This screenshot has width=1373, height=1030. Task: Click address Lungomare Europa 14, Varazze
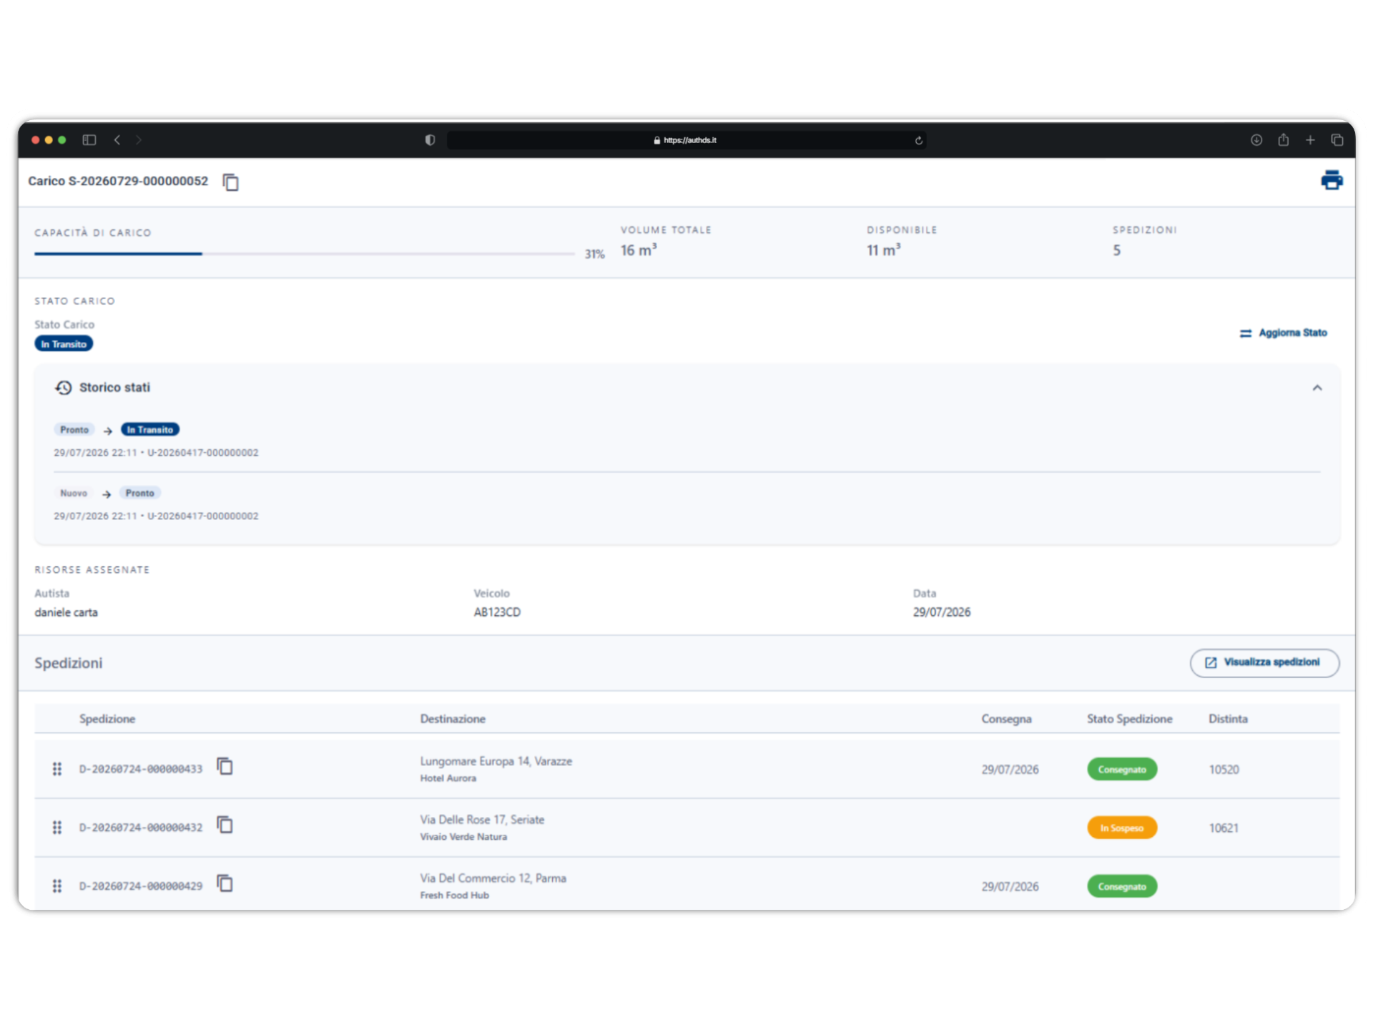coord(496,761)
